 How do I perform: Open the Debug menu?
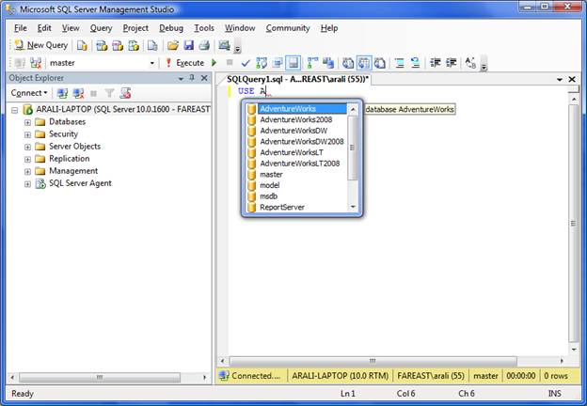point(171,28)
